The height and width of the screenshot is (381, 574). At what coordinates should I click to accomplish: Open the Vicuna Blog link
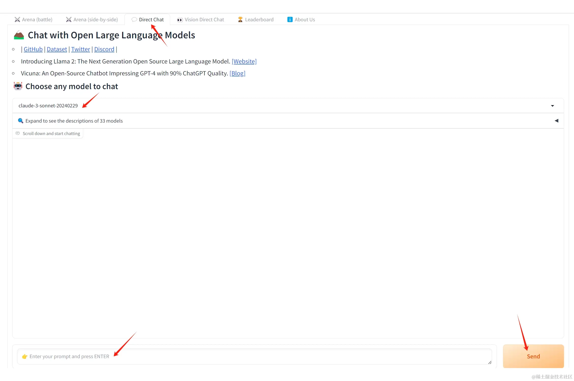pos(237,73)
